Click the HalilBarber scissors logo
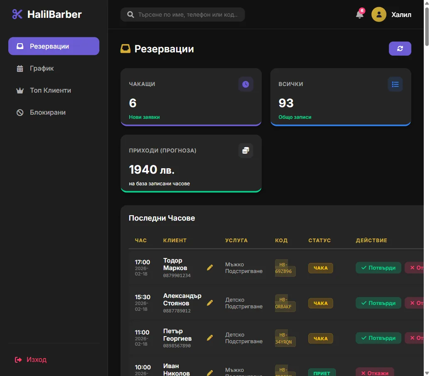The height and width of the screenshot is (376, 430). click(17, 14)
